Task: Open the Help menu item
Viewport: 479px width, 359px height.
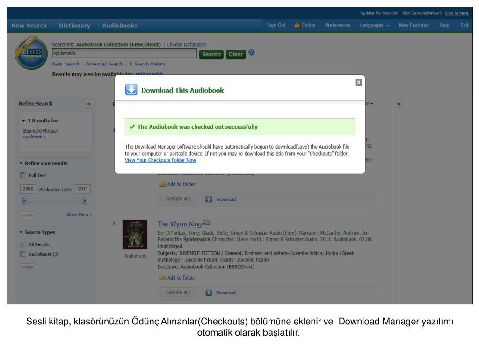Action: click(x=444, y=25)
